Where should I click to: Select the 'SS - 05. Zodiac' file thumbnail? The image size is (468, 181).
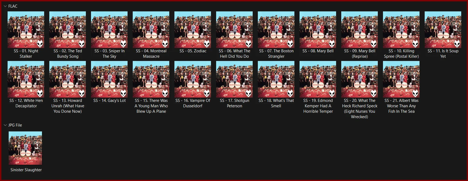pos(193,30)
